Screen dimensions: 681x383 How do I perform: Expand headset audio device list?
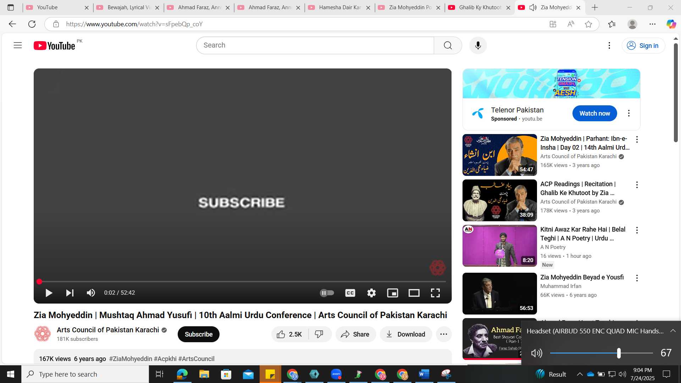pyautogui.click(x=673, y=331)
